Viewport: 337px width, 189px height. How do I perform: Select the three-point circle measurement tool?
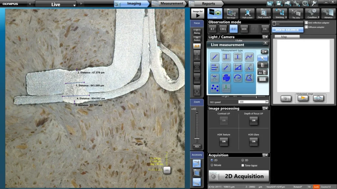click(226, 78)
